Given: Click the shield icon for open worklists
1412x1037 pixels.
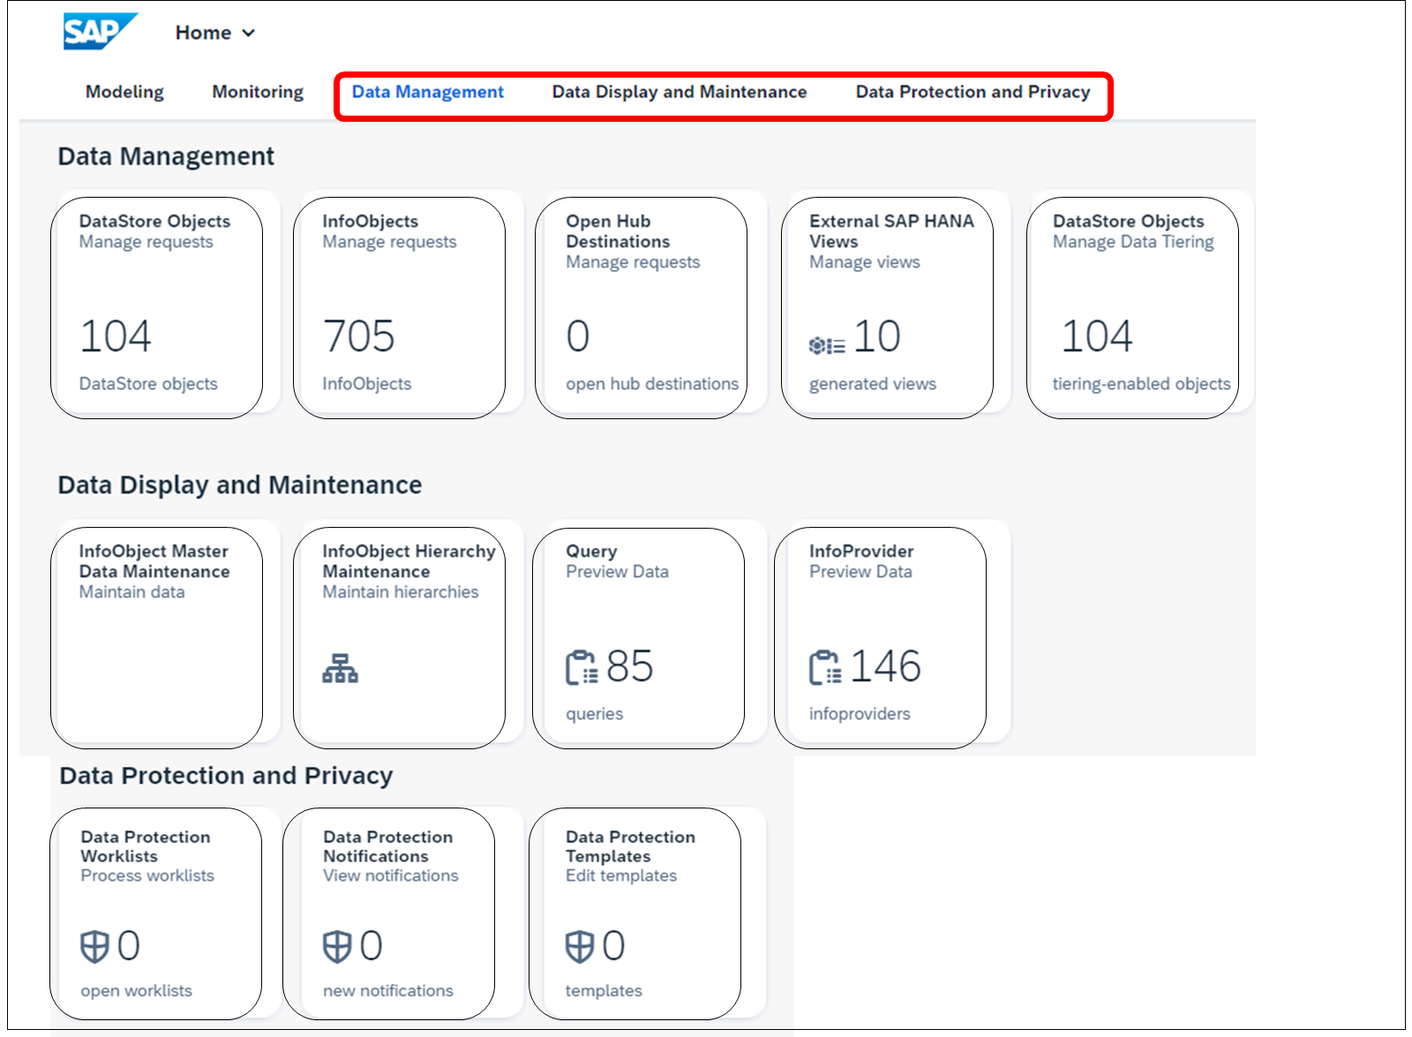Looking at the screenshot, I should [x=94, y=947].
